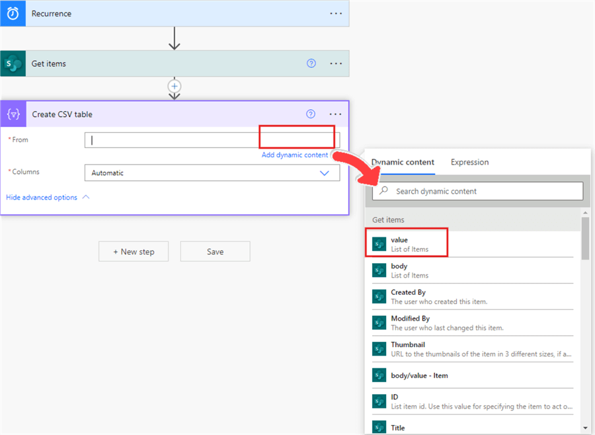Choose the value List of Items entry

coord(407,244)
